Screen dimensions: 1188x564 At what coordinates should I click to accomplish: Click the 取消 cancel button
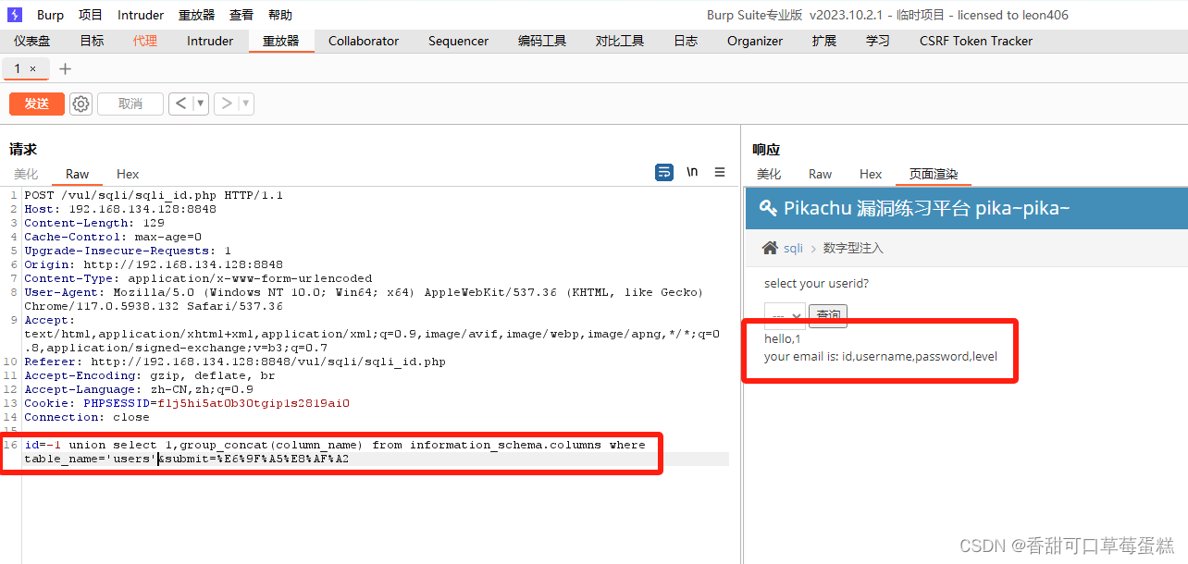point(130,104)
